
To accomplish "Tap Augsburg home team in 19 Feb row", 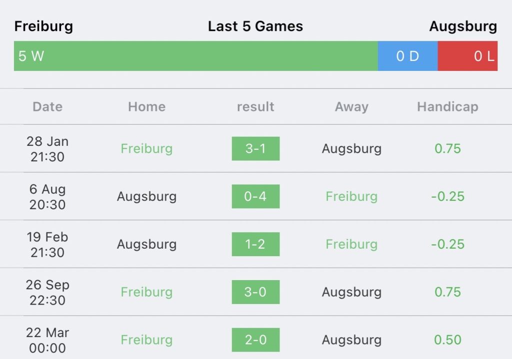I will 146,244.
